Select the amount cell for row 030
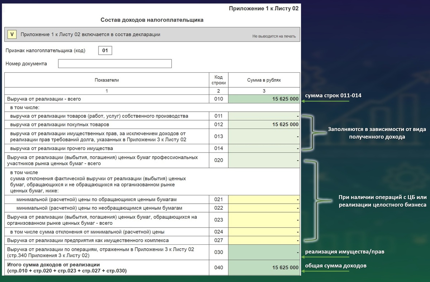Image resolution: width=430 pixels, height=282 pixels. pos(264,252)
